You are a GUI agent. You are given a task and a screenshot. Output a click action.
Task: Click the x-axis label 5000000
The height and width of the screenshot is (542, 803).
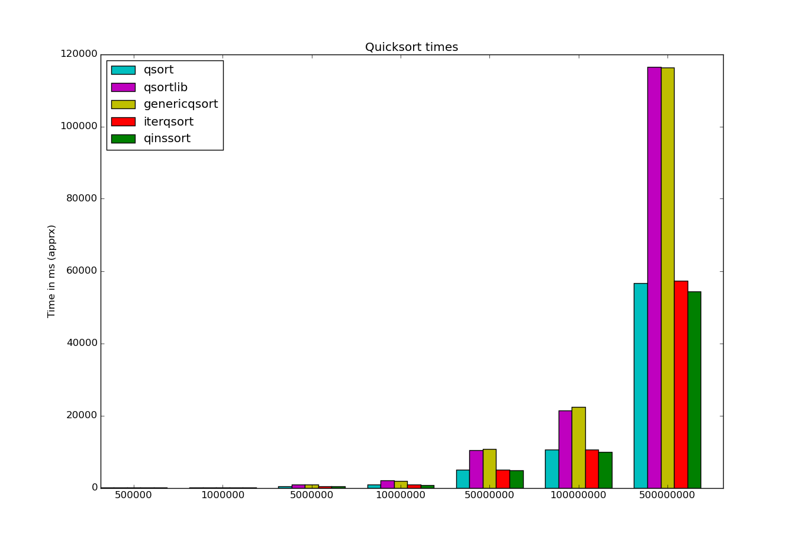[311, 495]
